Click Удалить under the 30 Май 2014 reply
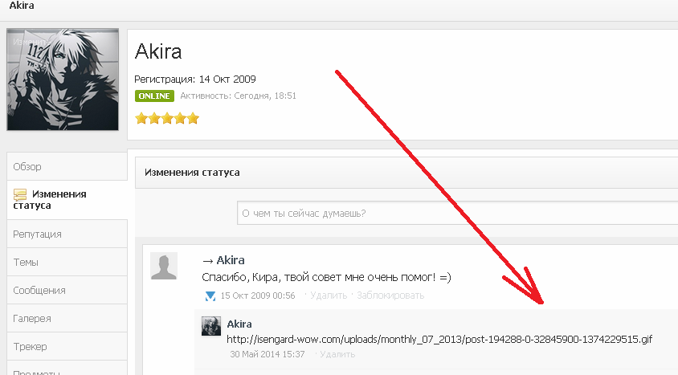678x375 pixels. 337,354
